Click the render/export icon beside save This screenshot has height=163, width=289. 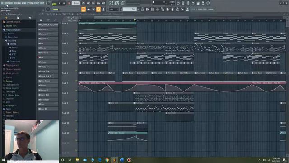click(x=203, y=3)
